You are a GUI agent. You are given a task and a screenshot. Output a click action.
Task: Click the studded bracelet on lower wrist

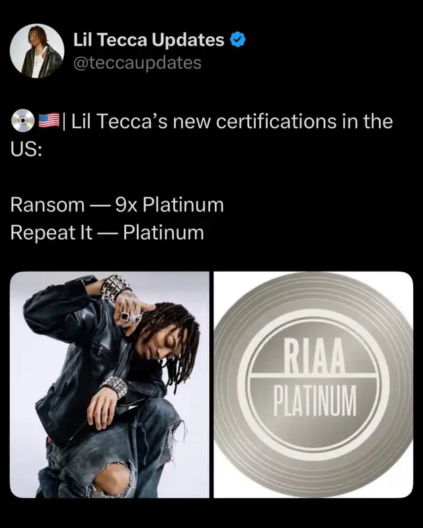(x=115, y=385)
